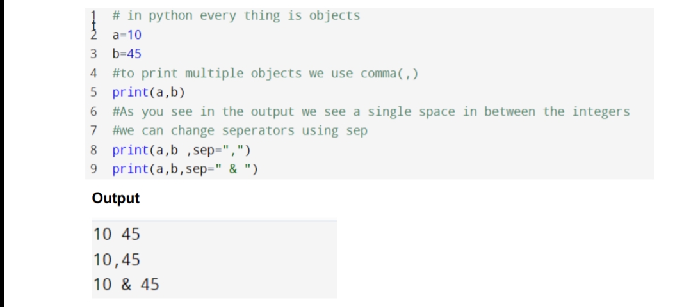Screen dimensions: 691x307
Task: Click the word 'print' on line 8
Action: pyautogui.click(x=131, y=150)
